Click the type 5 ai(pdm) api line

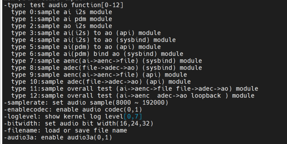pos(86,47)
